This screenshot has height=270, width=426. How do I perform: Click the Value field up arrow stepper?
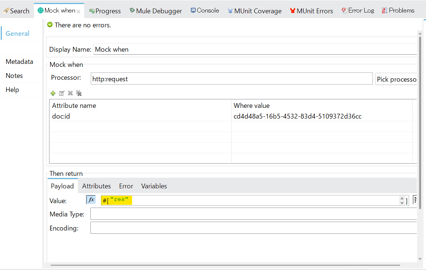click(402, 198)
